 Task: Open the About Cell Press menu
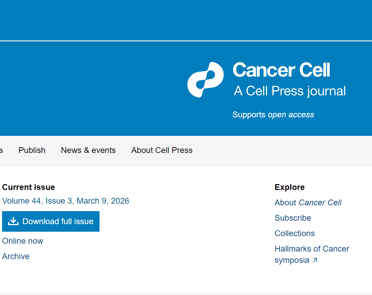click(162, 150)
